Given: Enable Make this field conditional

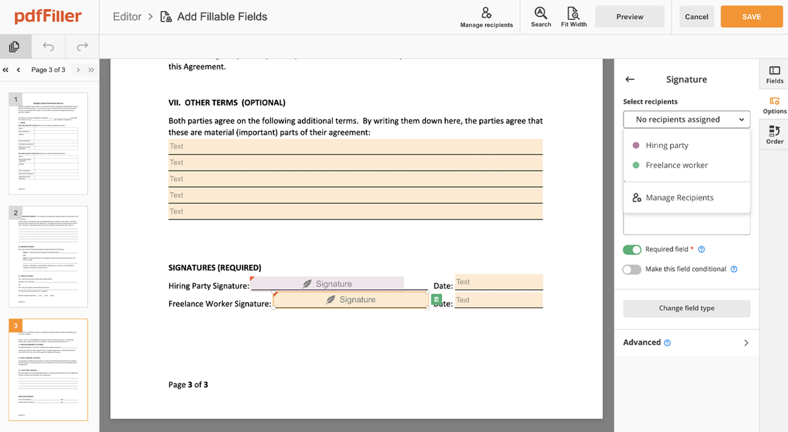Looking at the screenshot, I should click(x=632, y=269).
